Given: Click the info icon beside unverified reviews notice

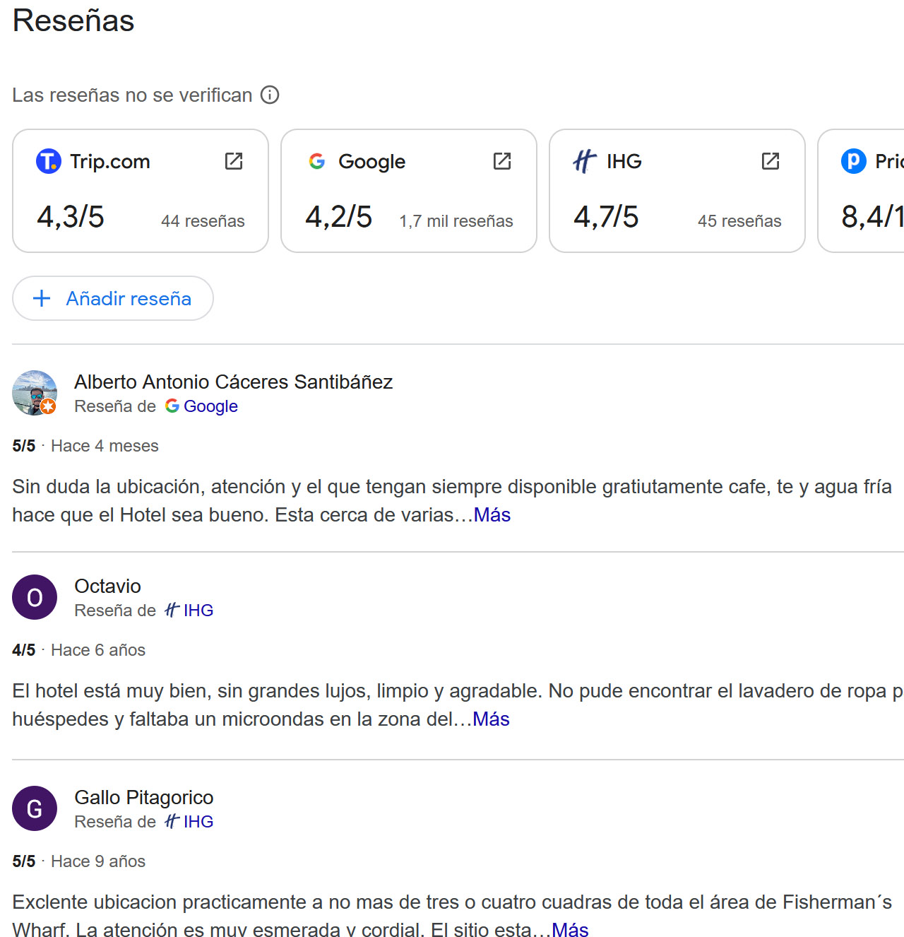Looking at the screenshot, I should pos(270,95).
